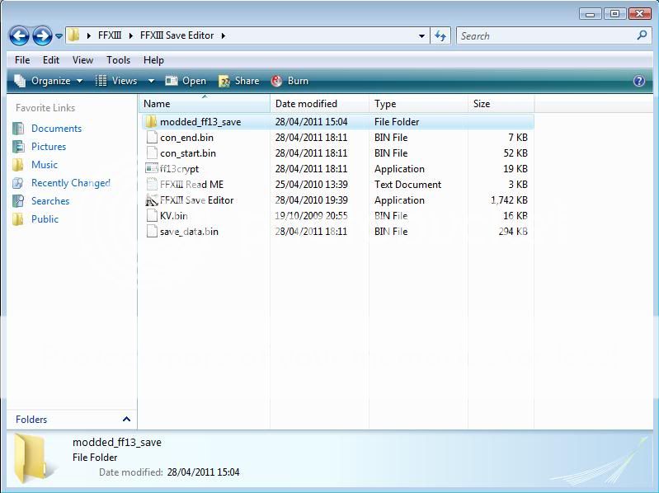
Task: Click the Share toolbar button
Action: coord(238,81)
